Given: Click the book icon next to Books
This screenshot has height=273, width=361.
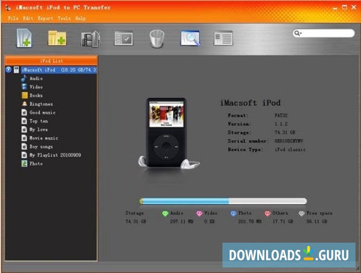Looking at the screenshot, I should [x=24, y=95].
